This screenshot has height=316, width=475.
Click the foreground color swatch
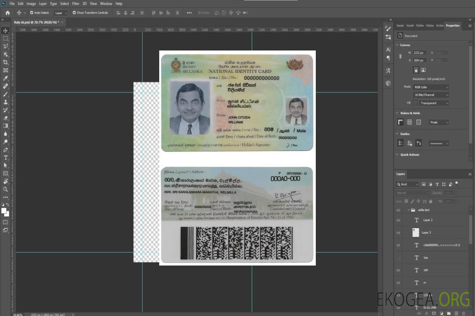(4, 211)
